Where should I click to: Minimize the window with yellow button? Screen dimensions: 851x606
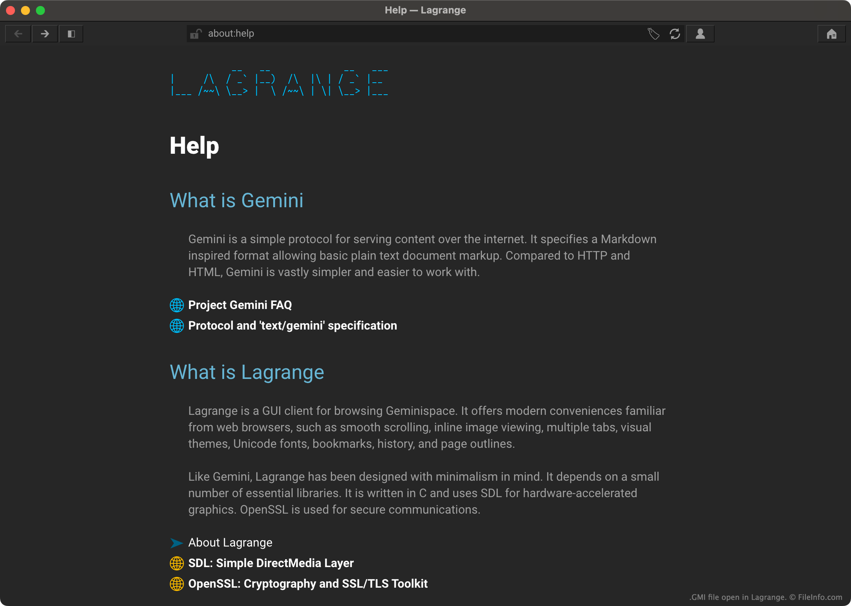point(25,10)
